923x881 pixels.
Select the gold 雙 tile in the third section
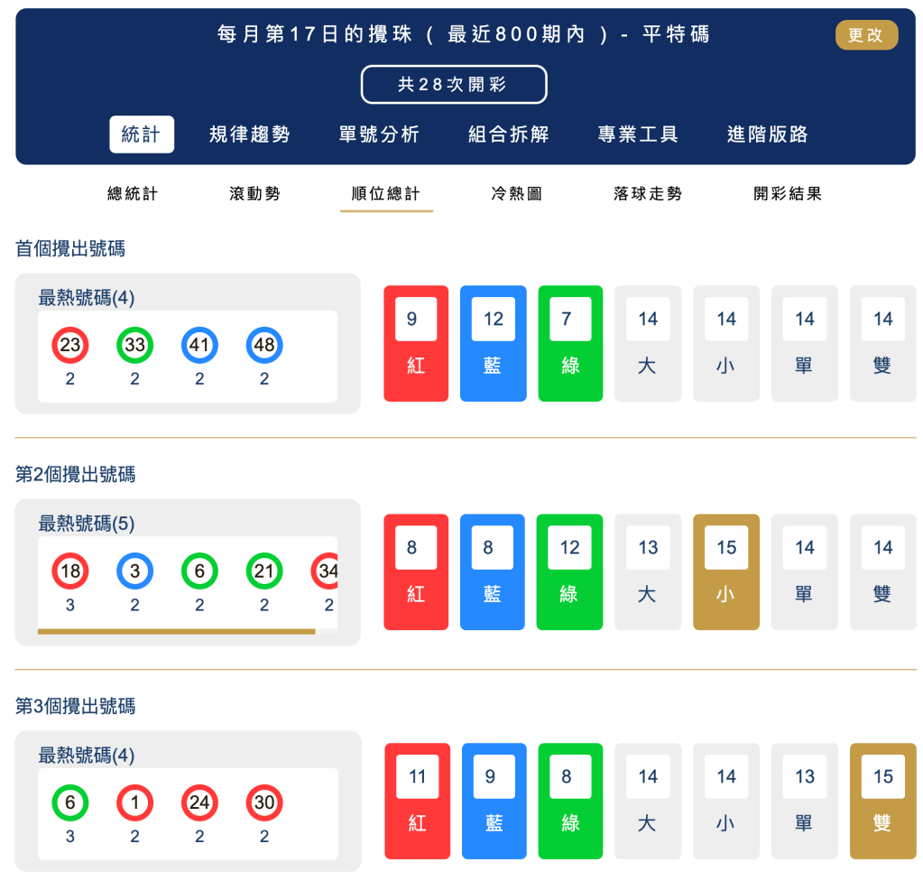881,801
